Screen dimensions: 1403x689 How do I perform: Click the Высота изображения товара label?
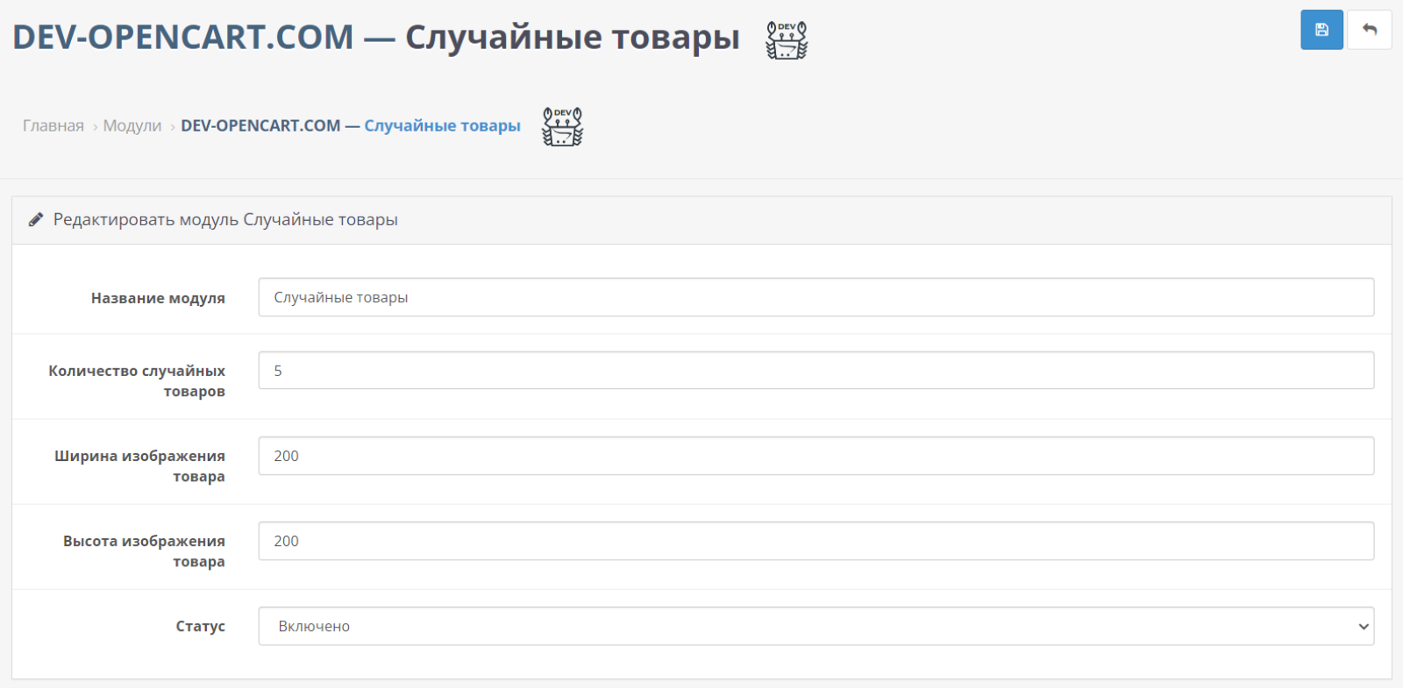[x=144, y=550]
